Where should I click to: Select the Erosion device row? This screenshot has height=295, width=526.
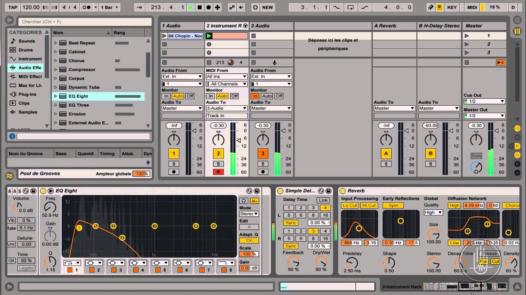(x=98, y=114)
